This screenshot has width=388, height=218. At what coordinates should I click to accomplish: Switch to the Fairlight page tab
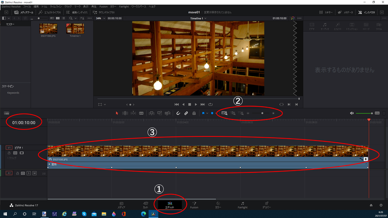242,205
